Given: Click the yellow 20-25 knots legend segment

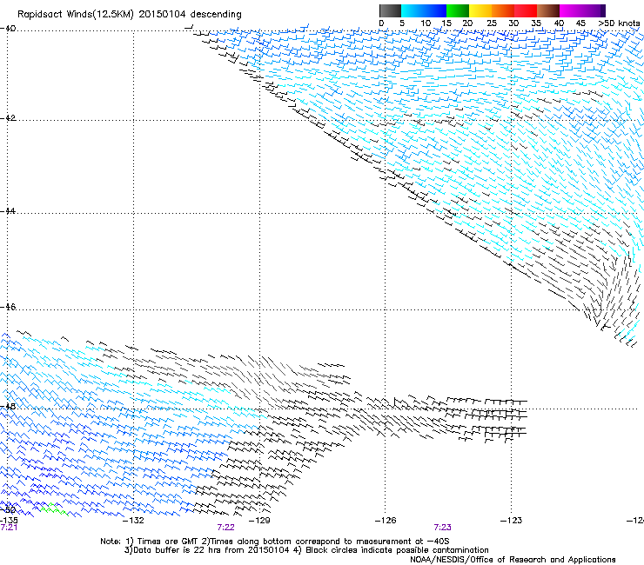Looking at the screenshot, I should [480, 10].
